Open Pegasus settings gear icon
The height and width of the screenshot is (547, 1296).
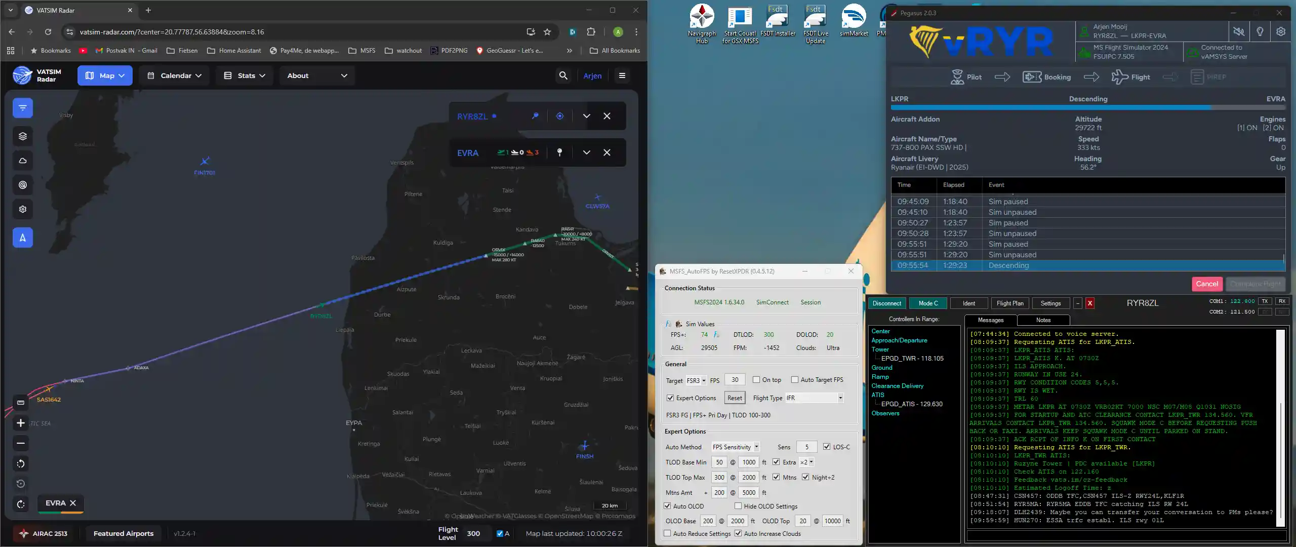point(1281,32)
